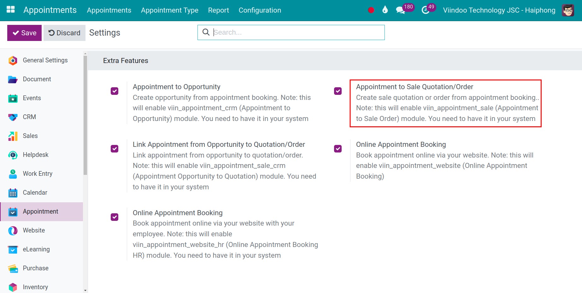The height and width of the screenshot is (293, 582).
Task: Open the apps grid menu icon
Action: (x=11, y=9)
